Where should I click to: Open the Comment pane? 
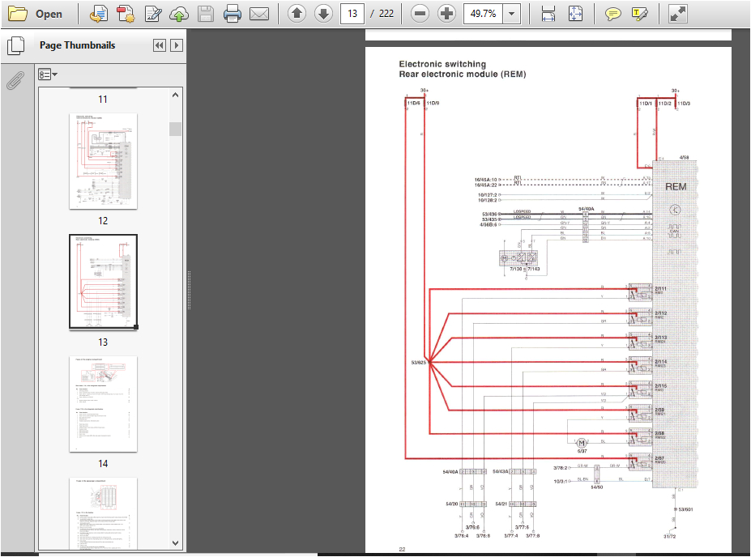click(x=614, y=14)
